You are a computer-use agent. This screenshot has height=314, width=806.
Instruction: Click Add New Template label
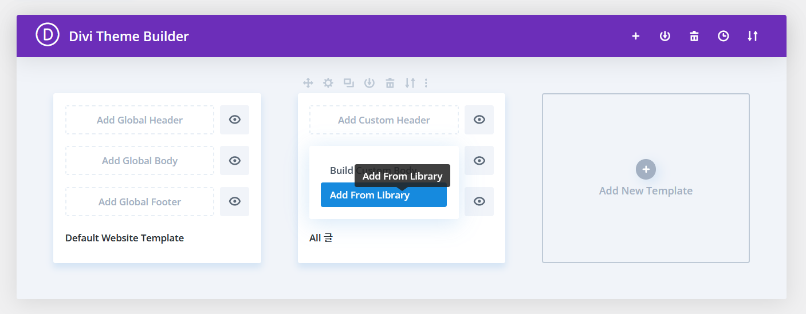646,191
